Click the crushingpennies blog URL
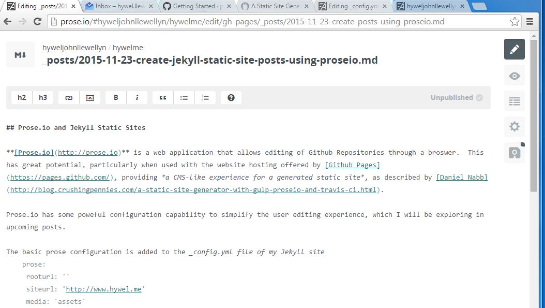Viewport: 545px width, 308px height. pyautogui.click(x=193, y=189)
